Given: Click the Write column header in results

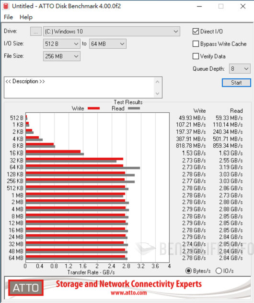Looking at the screenshot, I should coord(199,111).
